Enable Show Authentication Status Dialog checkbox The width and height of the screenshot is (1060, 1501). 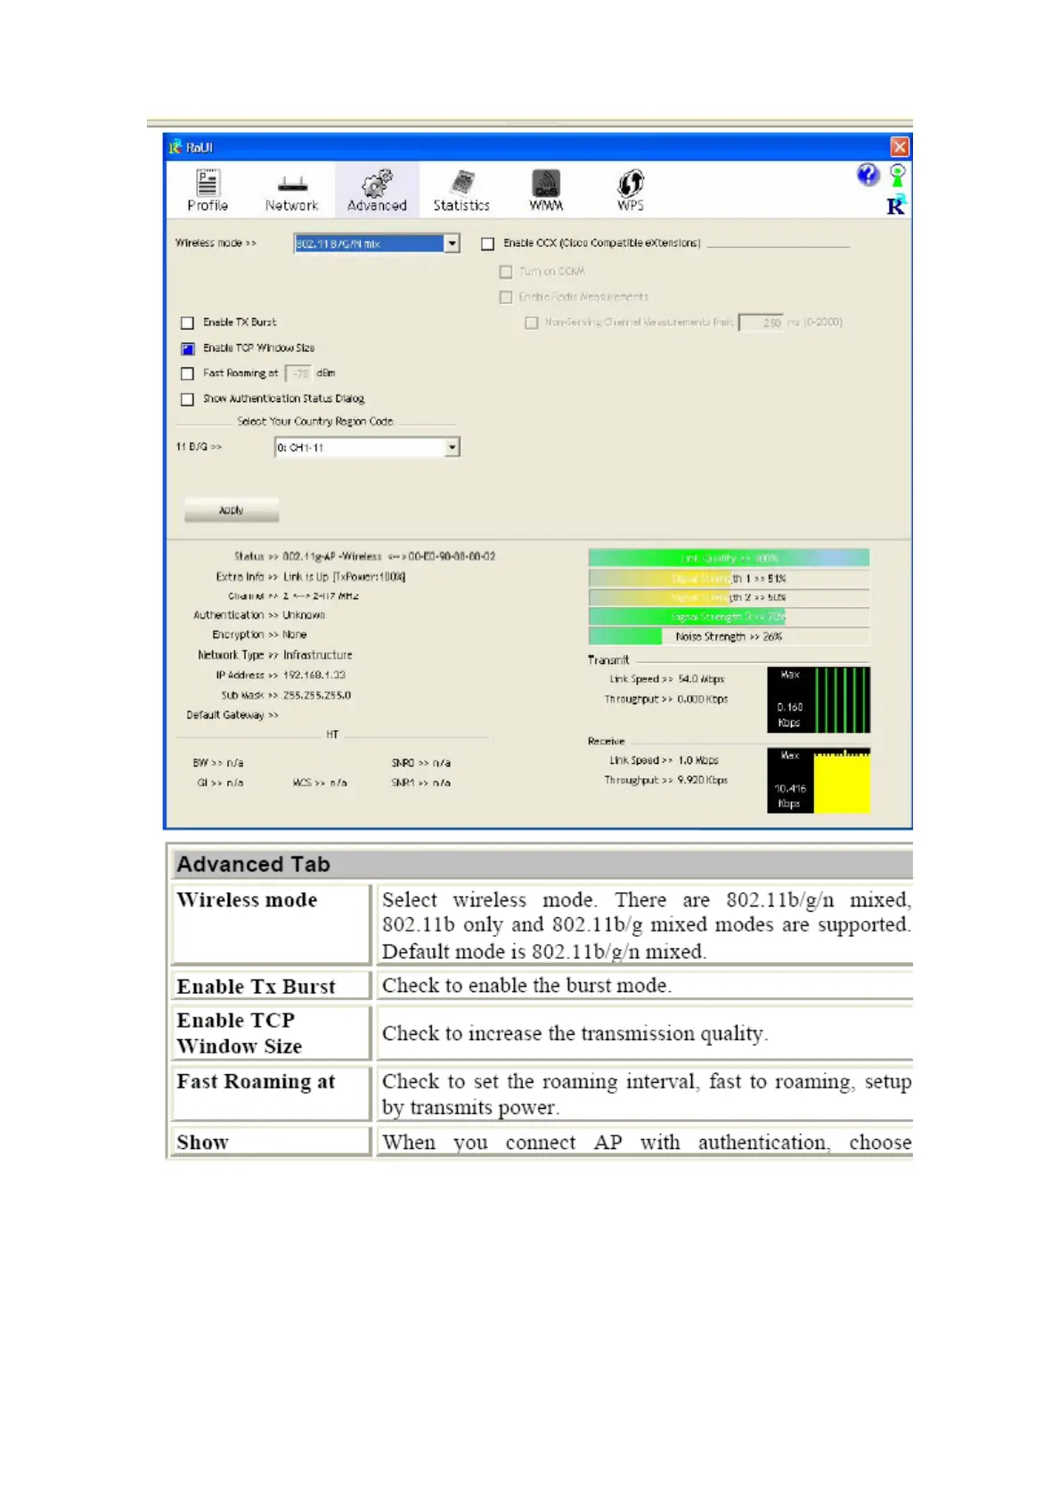pyautogui.click(x=187, y=399)
